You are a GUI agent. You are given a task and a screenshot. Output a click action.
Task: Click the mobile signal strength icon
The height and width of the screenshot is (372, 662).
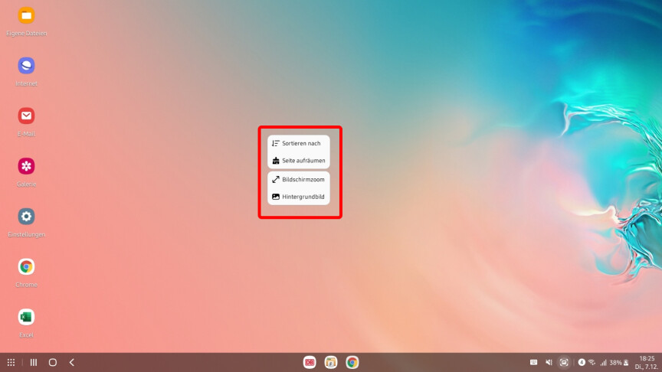[603, 362]
